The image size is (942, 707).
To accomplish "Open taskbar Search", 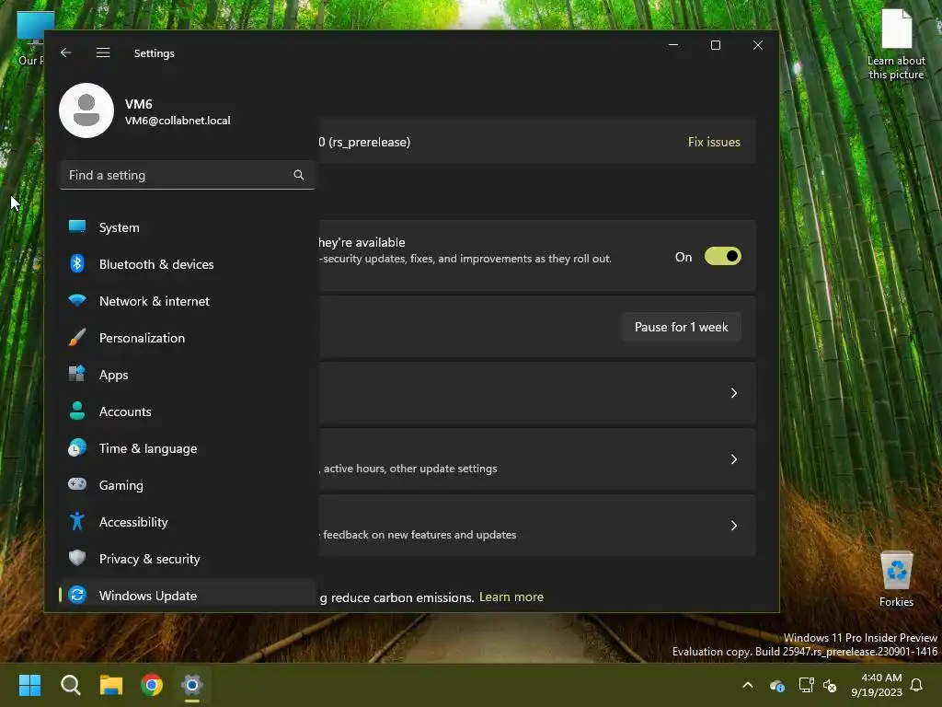I will coord(70,685).
